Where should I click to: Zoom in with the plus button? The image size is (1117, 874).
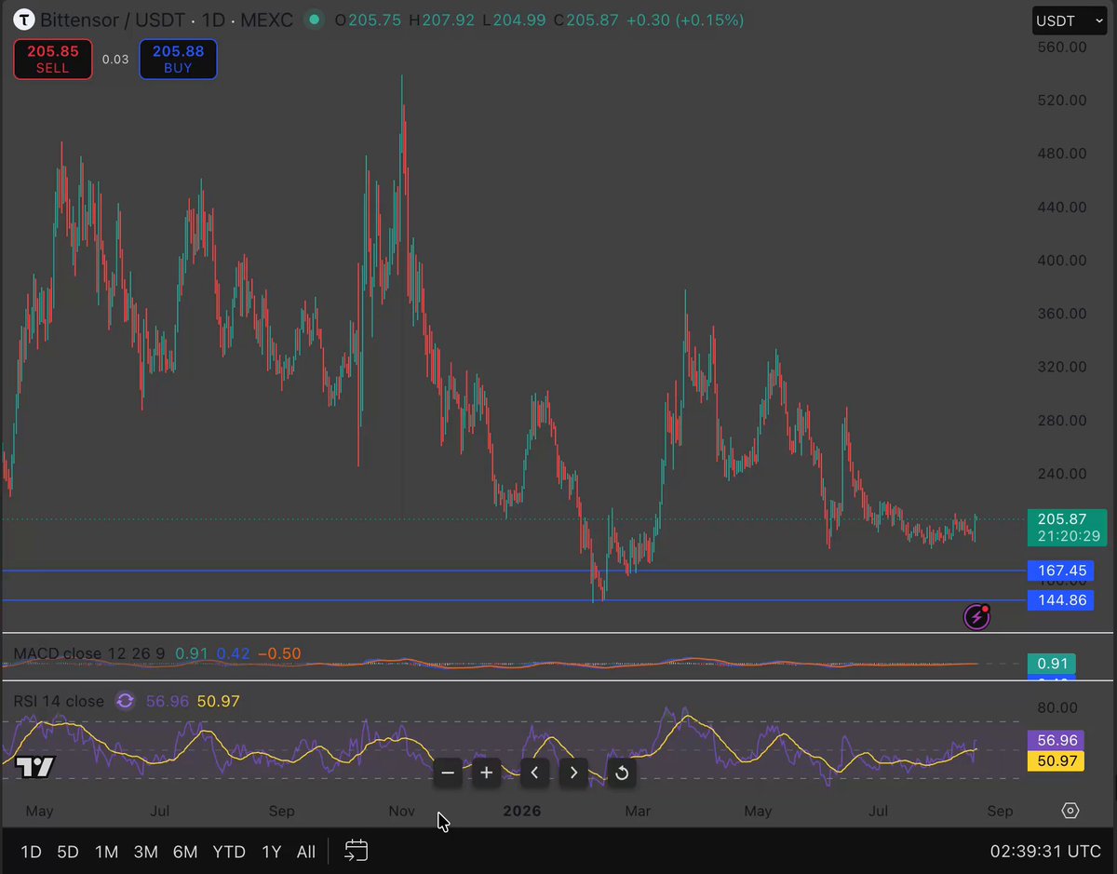(x=486, y=773)
